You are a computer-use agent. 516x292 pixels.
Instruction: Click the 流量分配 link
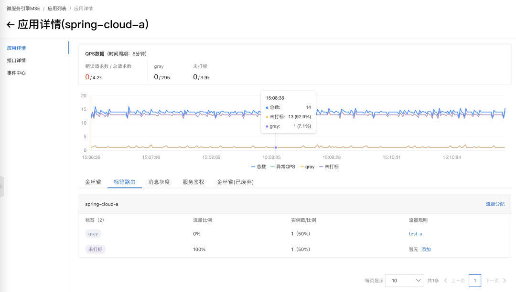coord(495,204)
